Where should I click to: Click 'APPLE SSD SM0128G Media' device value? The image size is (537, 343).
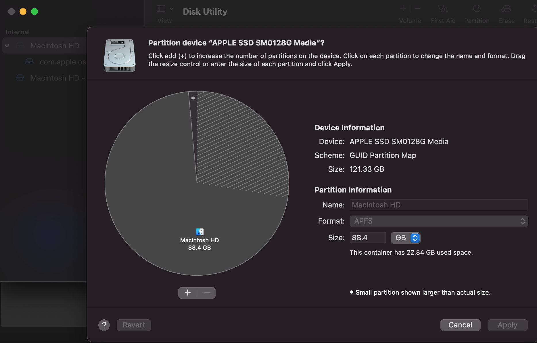399,142
